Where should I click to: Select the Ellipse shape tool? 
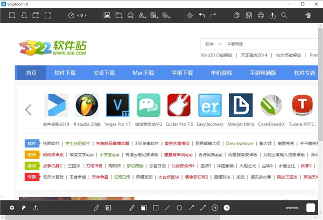tap(179, 208)
